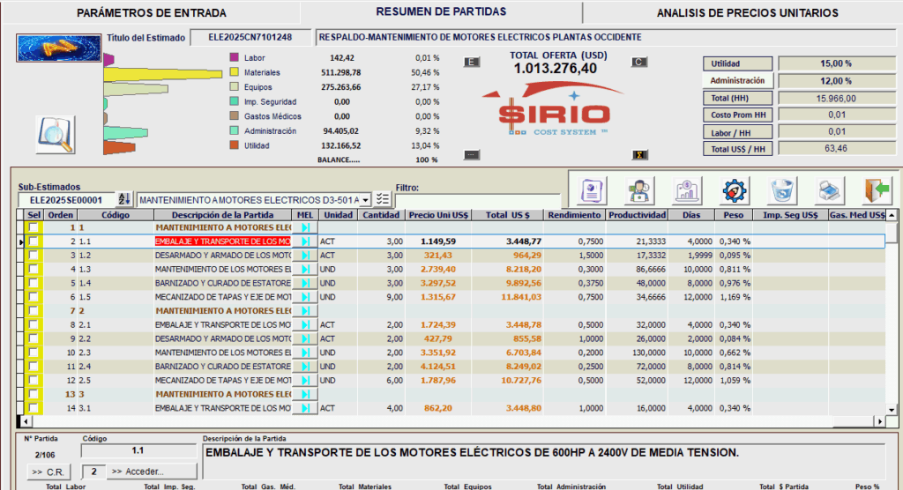Select the checkbox for row 2.1

tap(34, 325)
